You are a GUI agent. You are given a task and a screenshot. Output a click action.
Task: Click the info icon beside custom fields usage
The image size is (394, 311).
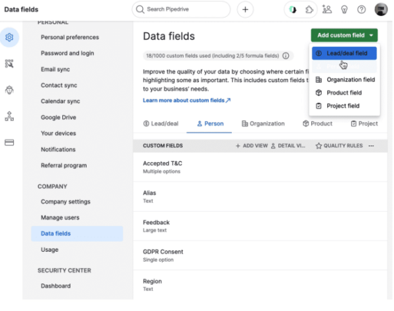pyautogui.click(x=286, y=56)
